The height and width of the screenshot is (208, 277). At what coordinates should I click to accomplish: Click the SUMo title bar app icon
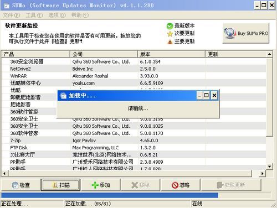pyautogui.click(x=7, y=6)
